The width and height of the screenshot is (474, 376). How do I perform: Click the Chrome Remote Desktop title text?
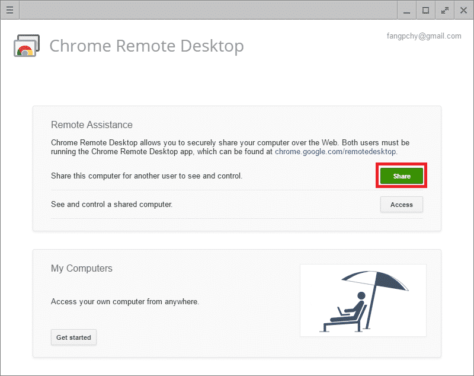pyautogui.click(x=146, y=46)
